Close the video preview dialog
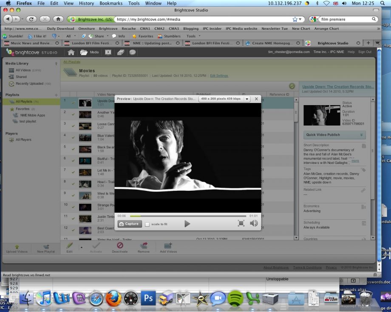The width and height of the screenshot is (391, 312). [256, 99]
